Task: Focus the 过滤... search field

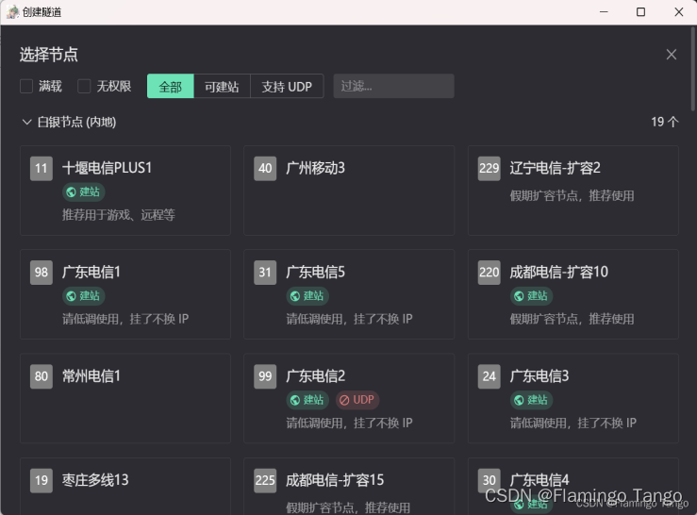Action: click(x=393, y=86)
